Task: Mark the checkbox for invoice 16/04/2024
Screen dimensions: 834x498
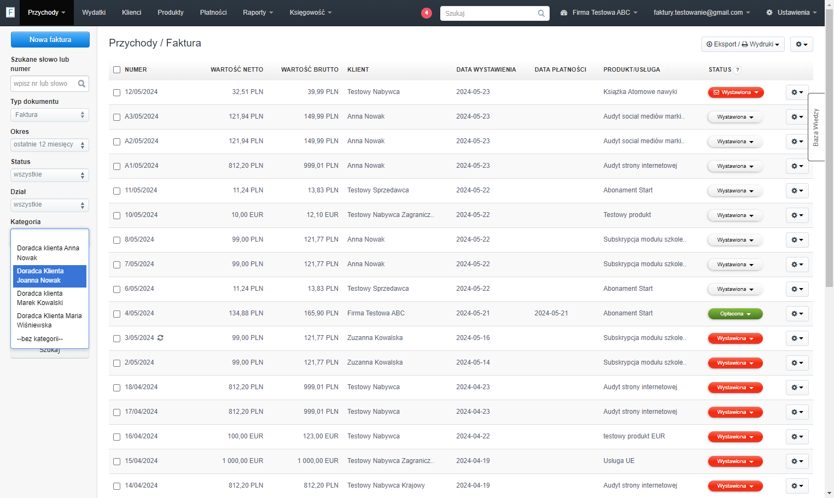Action: click(116, 437)
